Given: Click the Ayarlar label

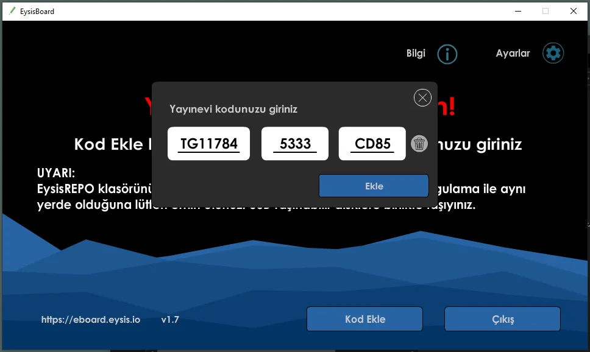Looking at the screenshot, I should (x=513, y=54).
